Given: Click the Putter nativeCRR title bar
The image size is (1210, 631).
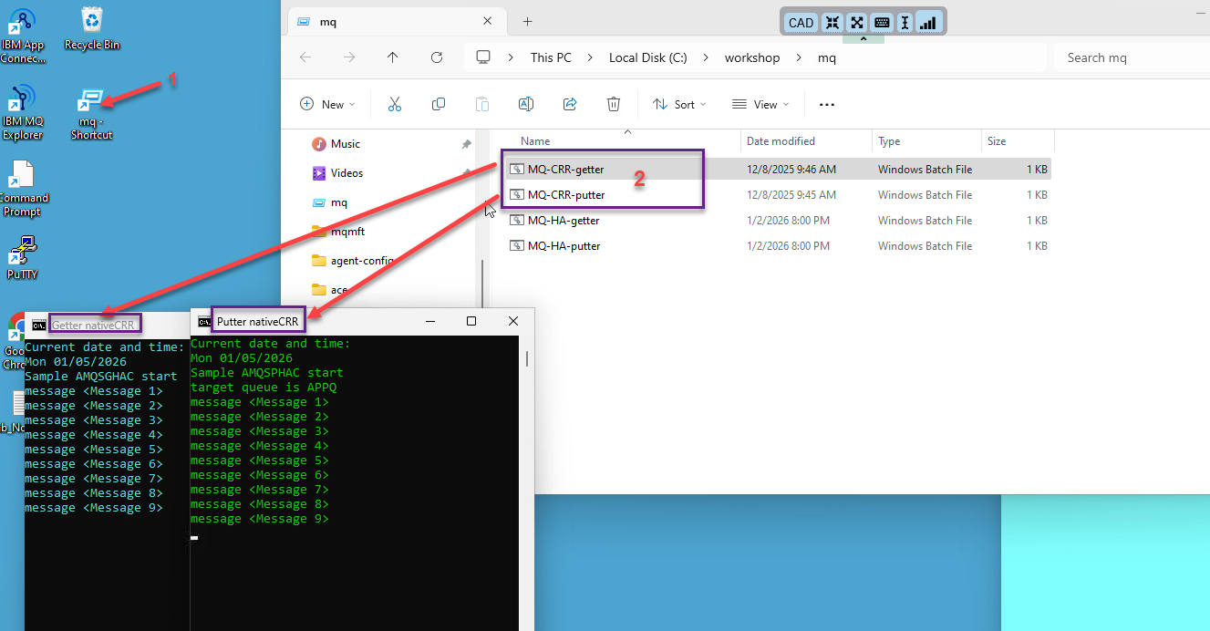Looking at the screenshot, I should pos(363,322).
